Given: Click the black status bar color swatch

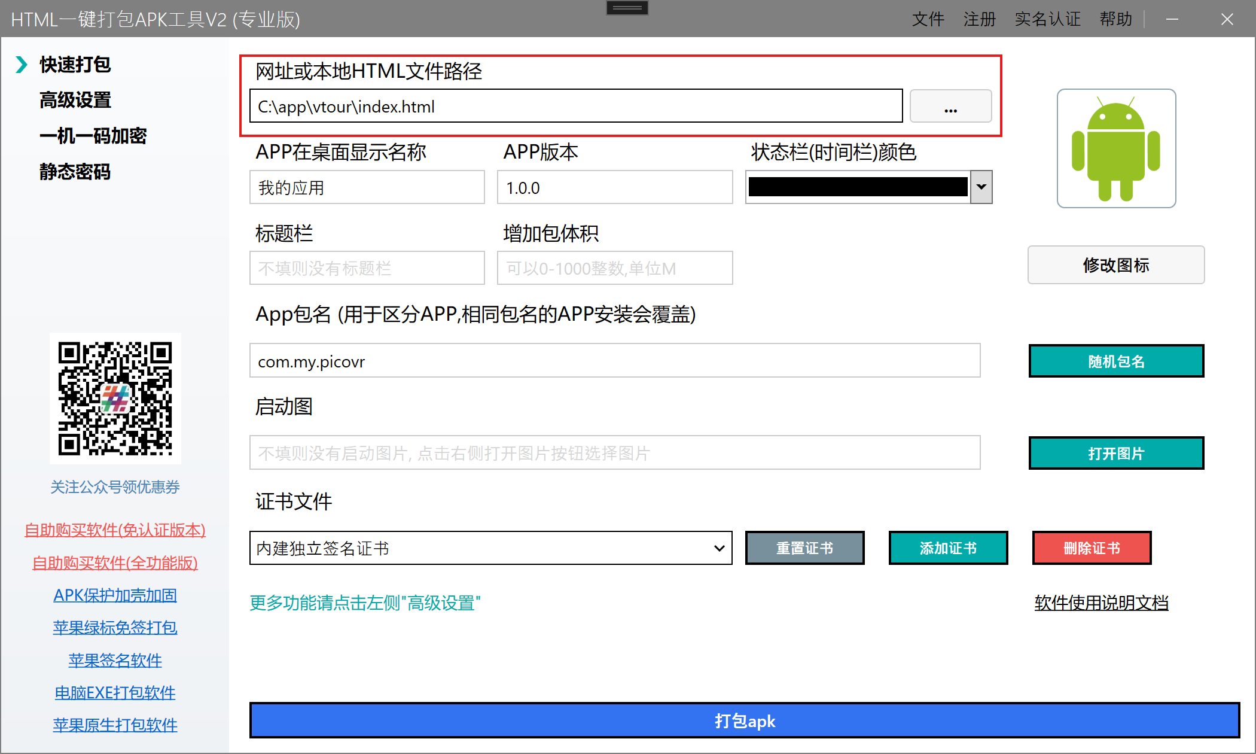Looking at the screenshot, I should tap(858, 187).
